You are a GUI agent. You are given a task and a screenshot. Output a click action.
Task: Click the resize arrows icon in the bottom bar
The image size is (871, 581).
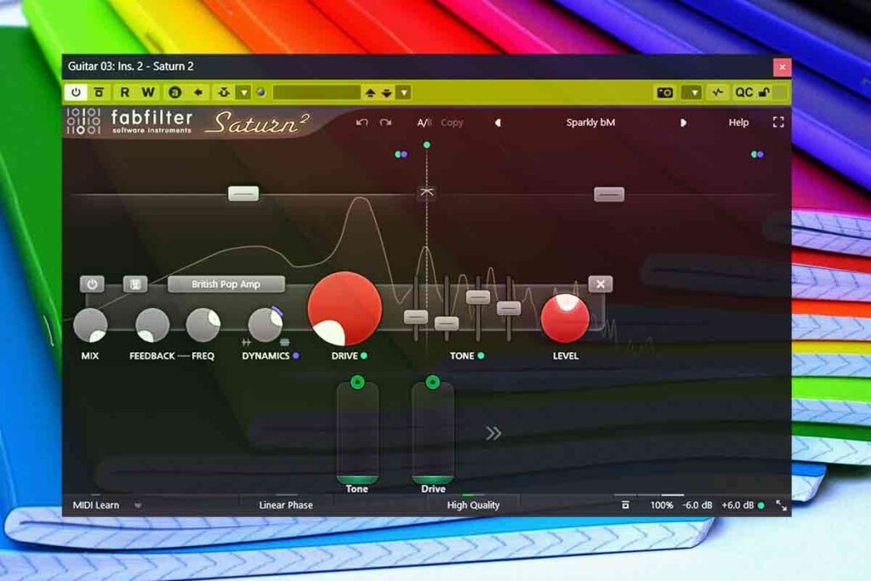tap(781, 505)
